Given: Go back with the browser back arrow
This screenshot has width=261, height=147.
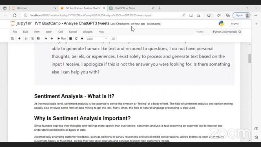Looking at the screenshot, I should coord(5,16).
